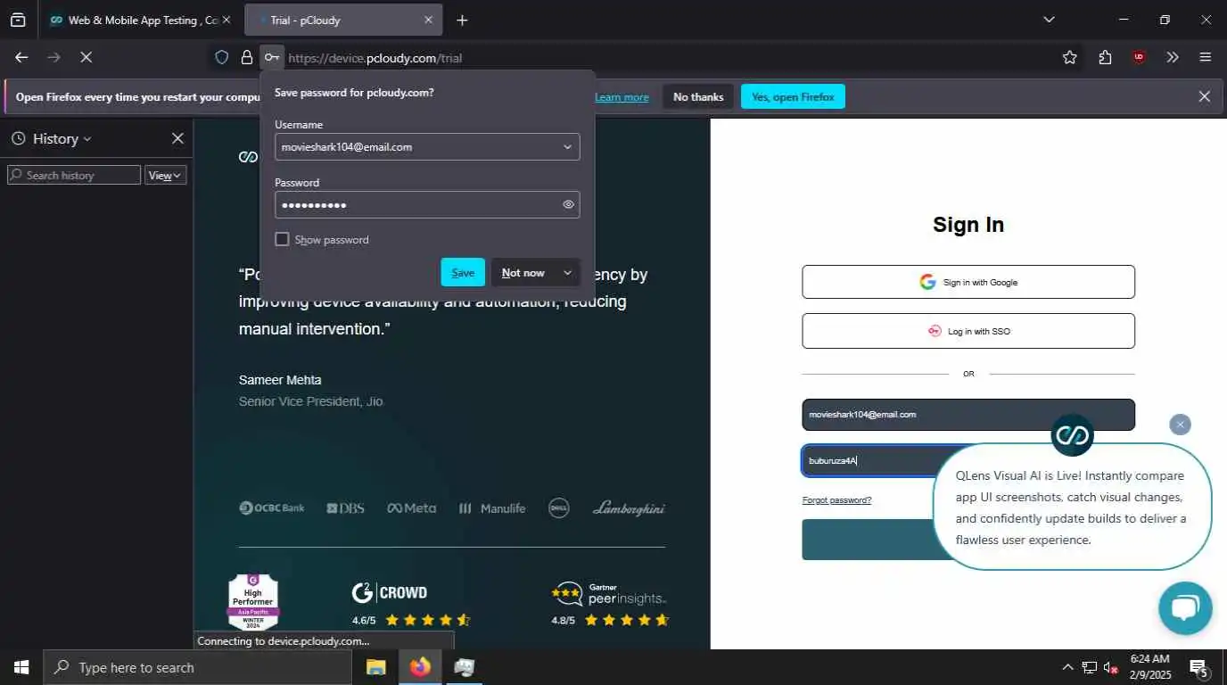Viewport: 1227px width, 685px height.
Task: Open the chat bubble widget
Action: [x=1185, y=608]
